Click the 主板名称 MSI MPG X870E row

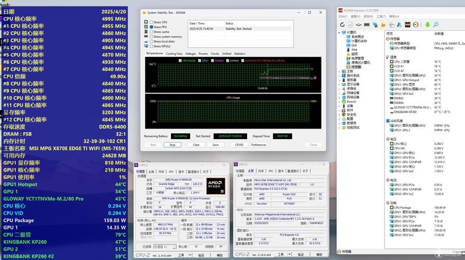coord(65,148)
